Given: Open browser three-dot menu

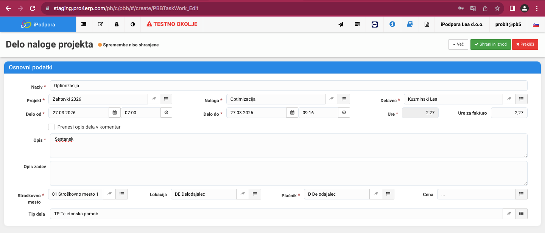Looking at the screenshot, I should click(x=537, y=8).
